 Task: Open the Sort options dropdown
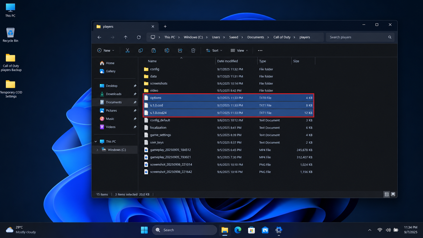click(x=214, y=51)
